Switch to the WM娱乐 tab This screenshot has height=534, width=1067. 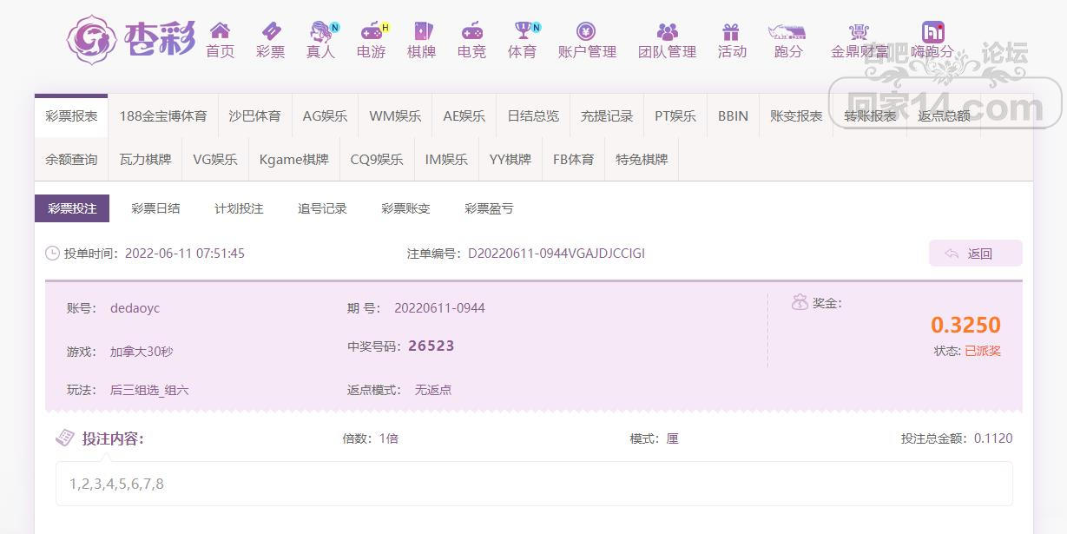pos(395,115)
